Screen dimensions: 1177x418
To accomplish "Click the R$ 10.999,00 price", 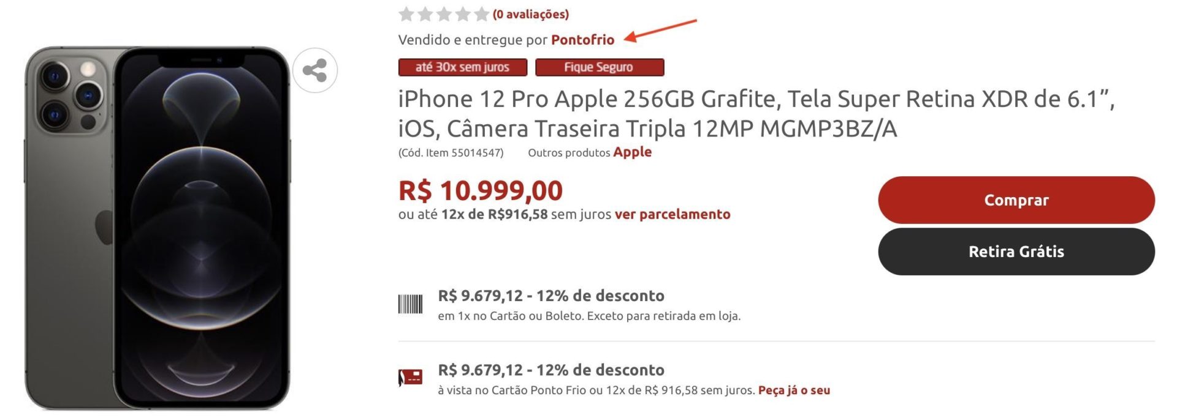I will pos(481,190).
